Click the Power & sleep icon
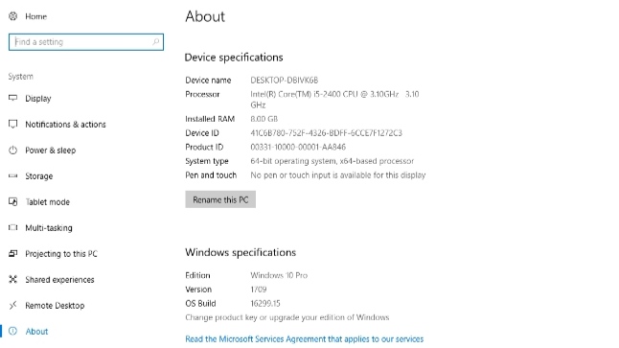Viewport: 619px width, 348px height. (x=13, y=151)
